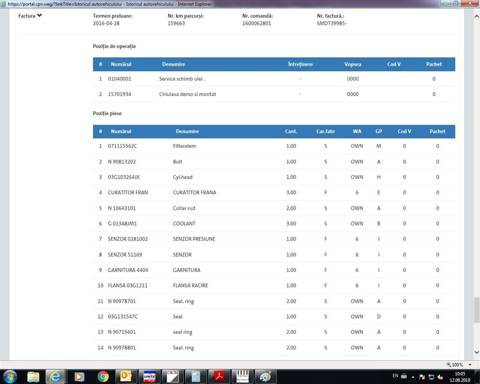Open Google Chrome from the taskbar
This screenshot has height=384, width=480.
103,376
